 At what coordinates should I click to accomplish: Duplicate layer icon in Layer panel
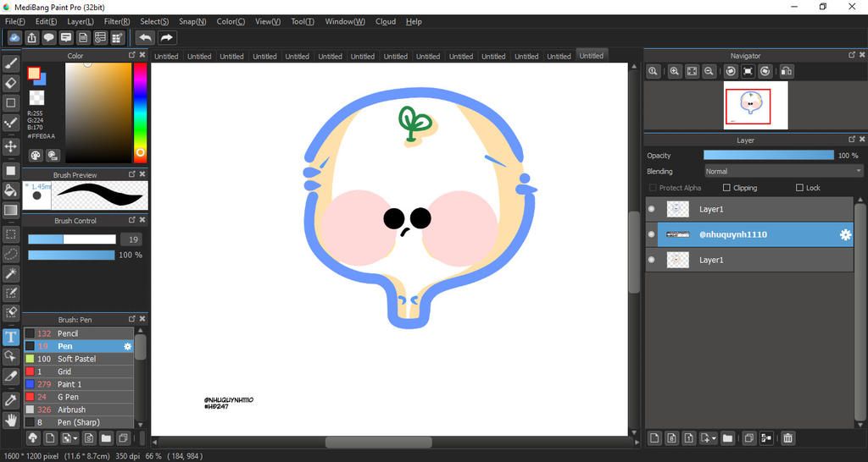click(749, 438)
